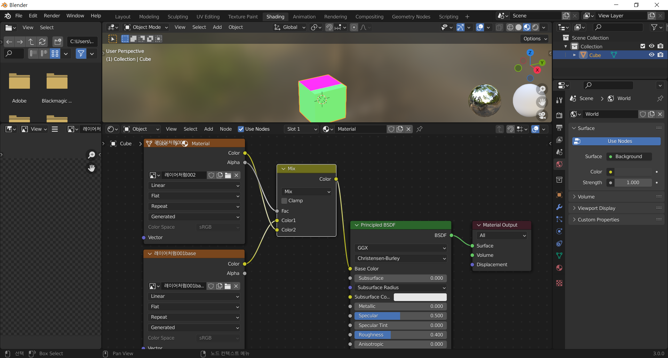
Task: Open the node editor Add menu
Action: click(x=208, y=129)
